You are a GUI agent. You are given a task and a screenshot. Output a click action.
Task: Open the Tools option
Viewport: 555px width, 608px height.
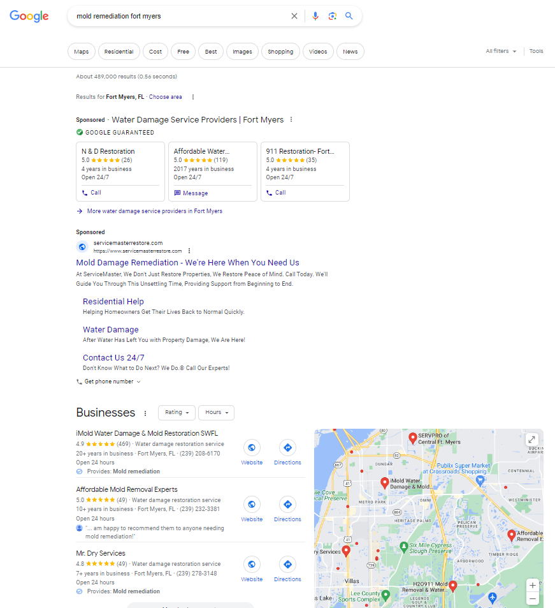point(536,51)
